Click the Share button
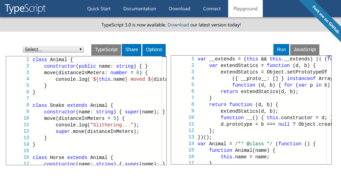The image size is (341, 180). (x=132, y=49)
